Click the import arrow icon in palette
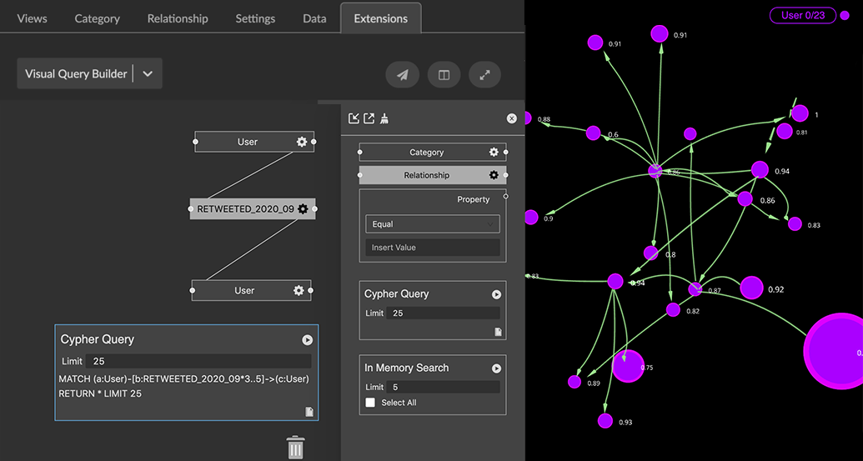The image size is (863, 461). [354, 118]
